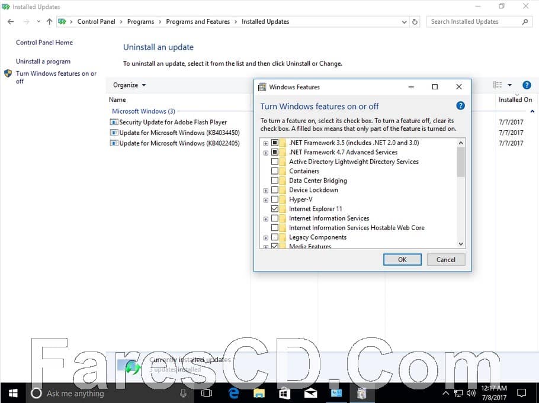539x403 pixels.
Task: Click the features list scroll up arrow
Action: pyautogui.click(x=461, y=143)
